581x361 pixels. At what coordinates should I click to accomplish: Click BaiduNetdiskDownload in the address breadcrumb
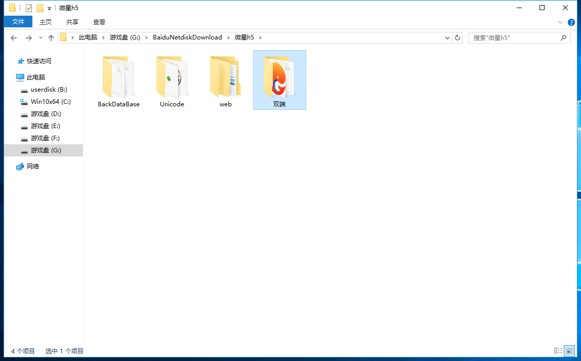(187, 37)
